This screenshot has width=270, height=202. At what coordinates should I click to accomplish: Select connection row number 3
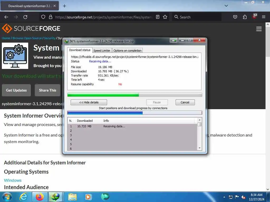(132, 135)
